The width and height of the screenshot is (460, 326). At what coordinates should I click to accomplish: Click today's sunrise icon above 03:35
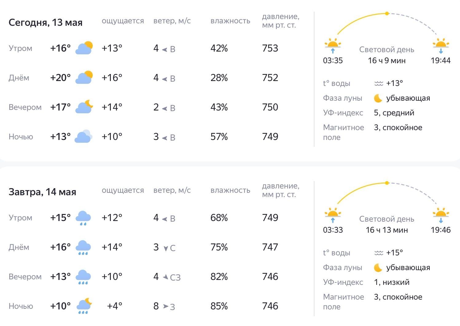pos(333,45)
